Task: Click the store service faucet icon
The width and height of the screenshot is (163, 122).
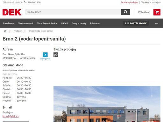Action: (x=56, y=55)
